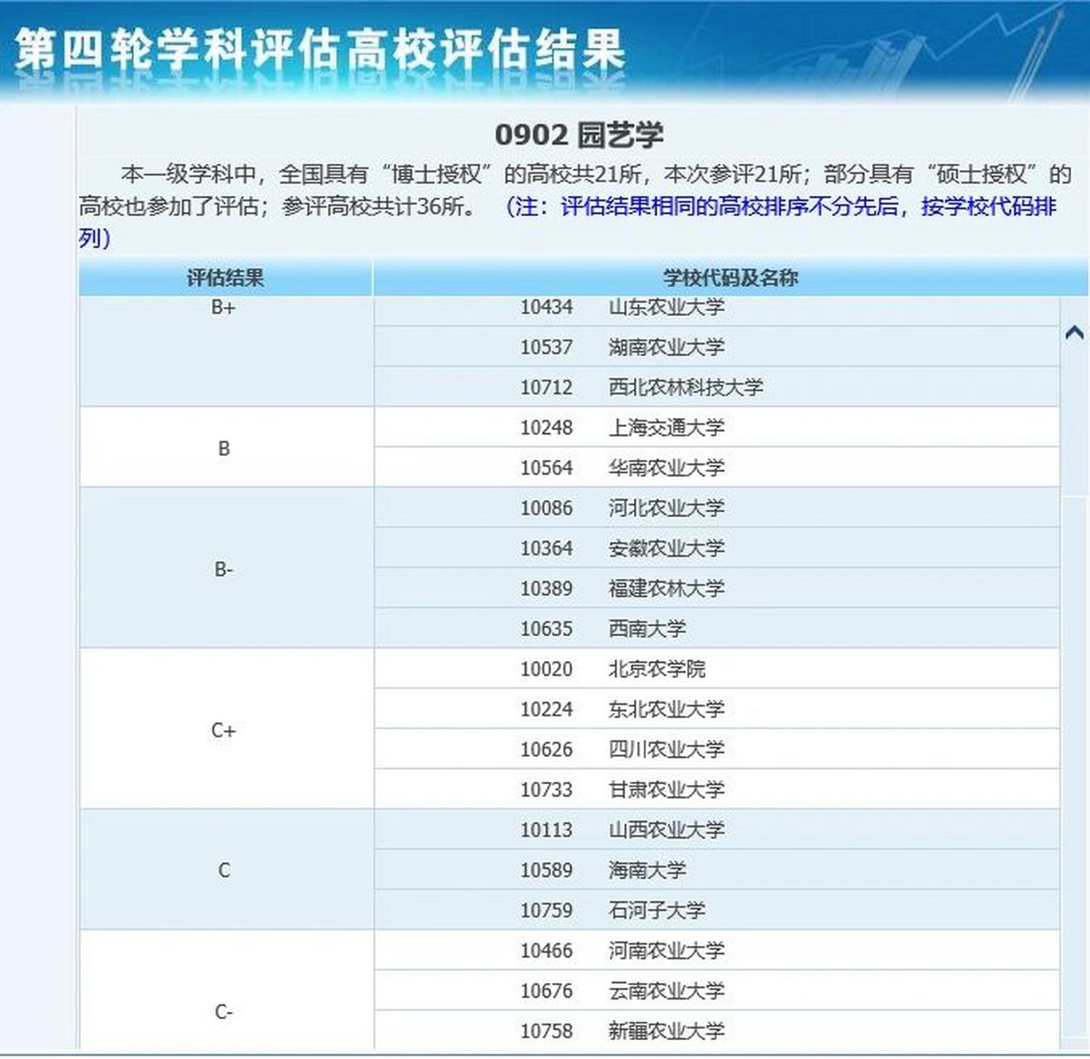Screen dimensions: 1090x1059
Task: Select row 10564 华南农业大学
Action: (717, 467)
